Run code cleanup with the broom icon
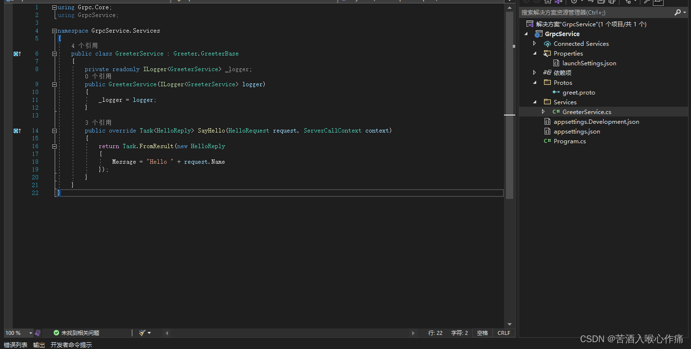This screenshot has height=349, width=691. tap(142, 333)
